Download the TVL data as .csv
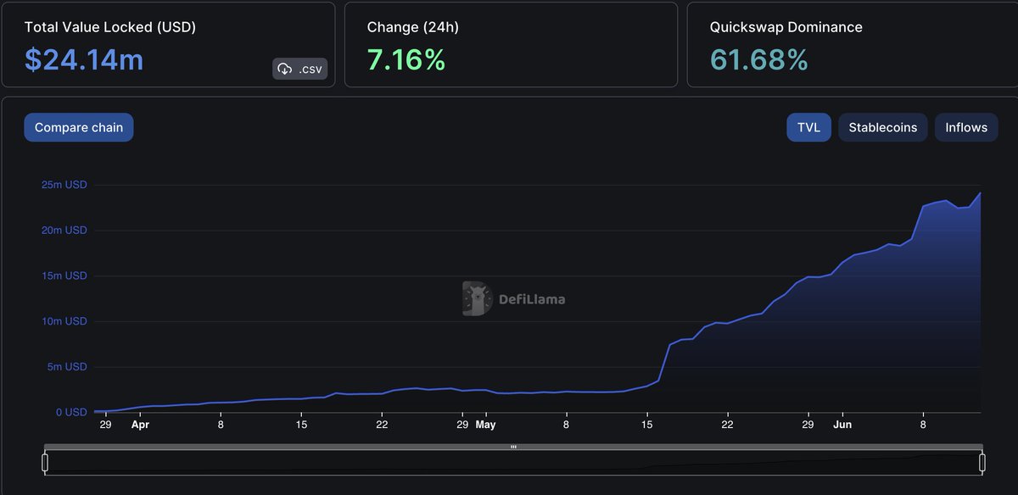 pos(299,69)
